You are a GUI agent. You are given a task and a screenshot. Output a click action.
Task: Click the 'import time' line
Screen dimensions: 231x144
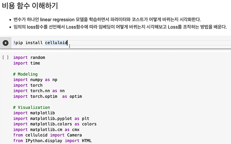pyautogui.click(x=27, y=63)
